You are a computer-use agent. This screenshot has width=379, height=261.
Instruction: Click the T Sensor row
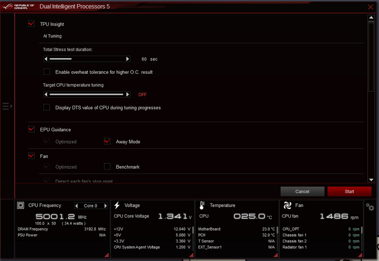pyautogui.click(x=237, y=241)
